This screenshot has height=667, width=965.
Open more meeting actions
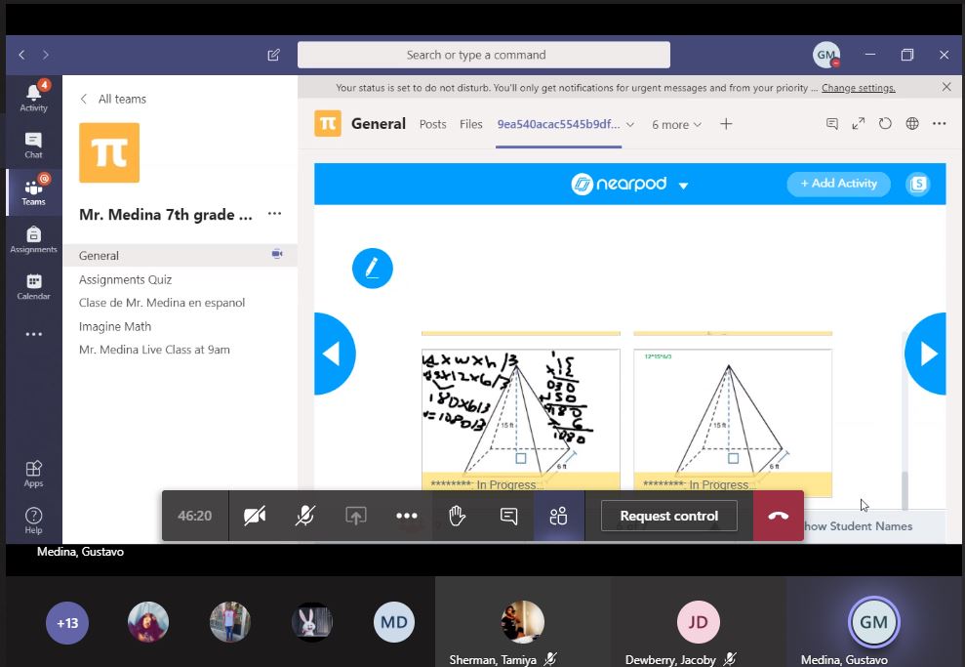(x=407, y=516)
